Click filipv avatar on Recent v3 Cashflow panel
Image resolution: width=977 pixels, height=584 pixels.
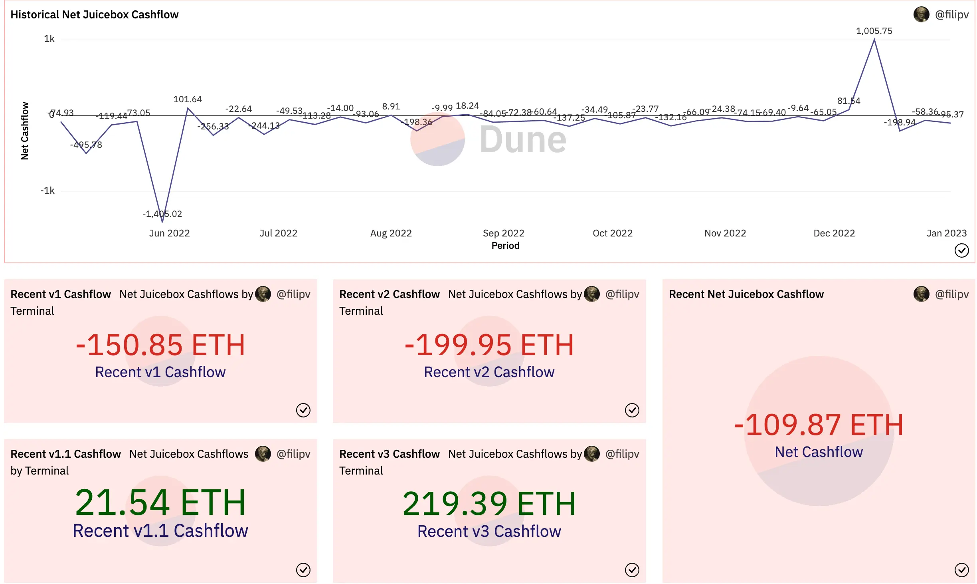point(591,454)
